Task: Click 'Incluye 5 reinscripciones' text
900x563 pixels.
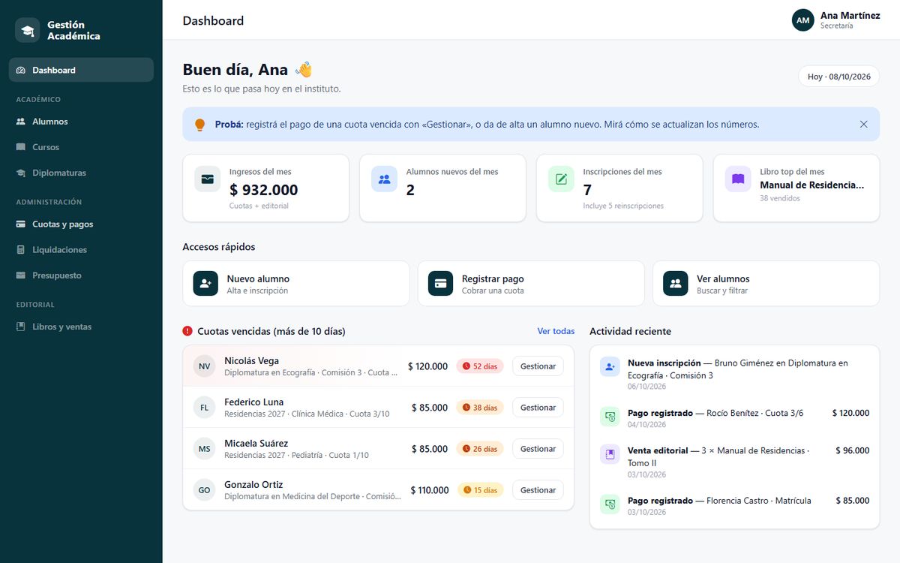Action: [x=623, y=206]
